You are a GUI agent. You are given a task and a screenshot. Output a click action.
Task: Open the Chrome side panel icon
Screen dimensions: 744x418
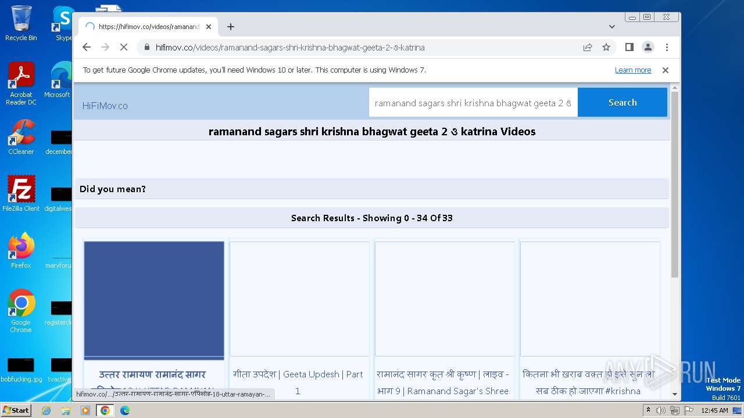click(x=629, y=48)
